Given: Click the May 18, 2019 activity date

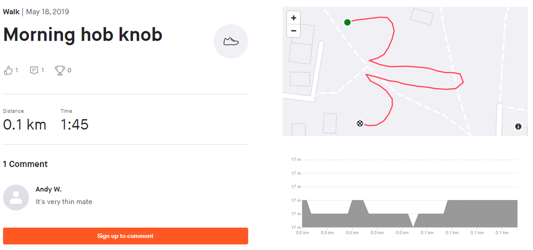Looking at the screenshot, I should (47, 11).
